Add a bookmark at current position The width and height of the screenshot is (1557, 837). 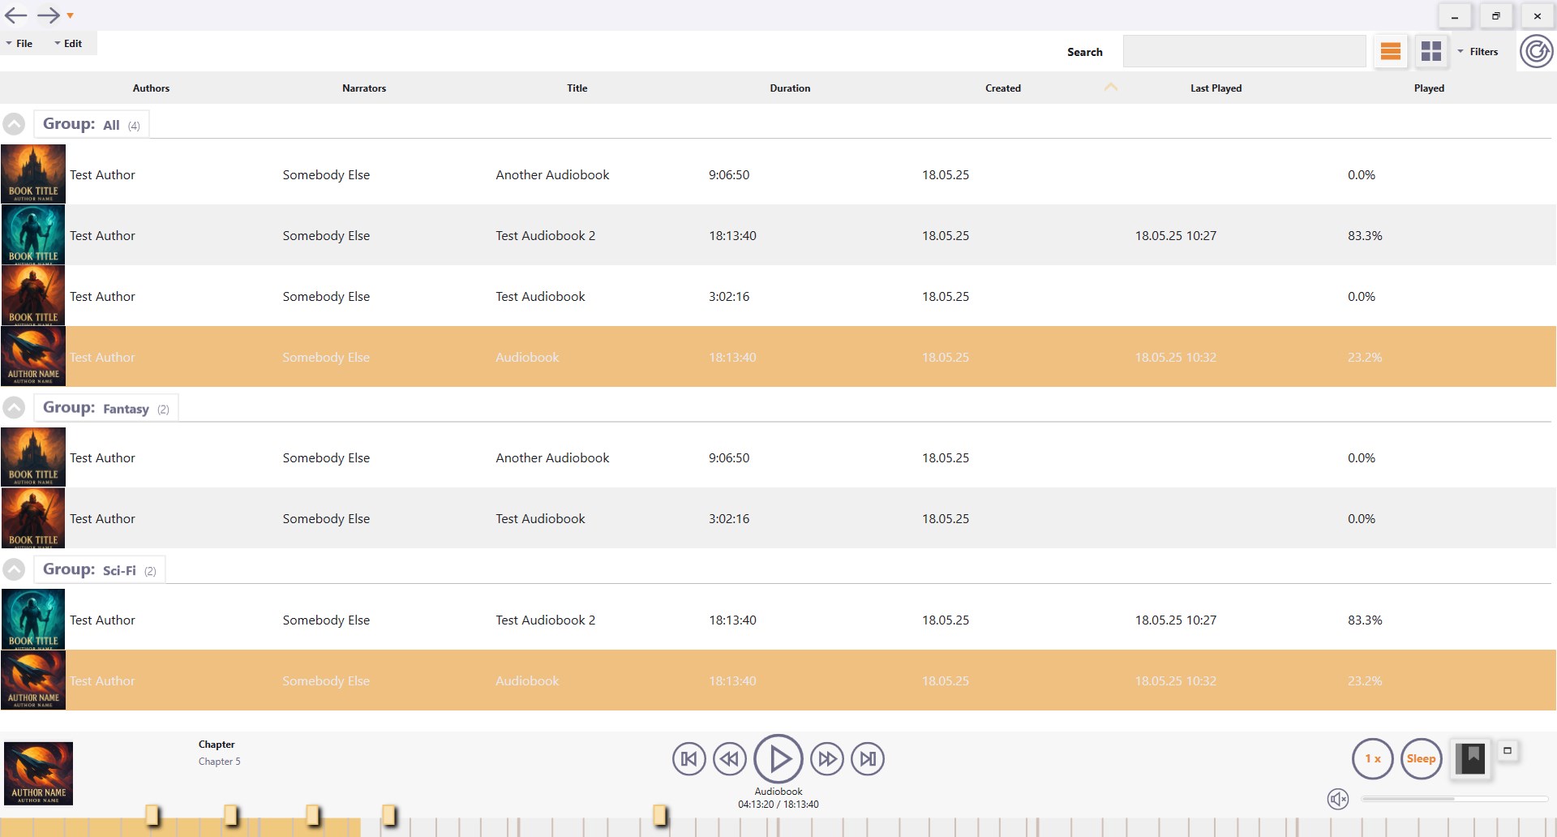(1471, 758)
